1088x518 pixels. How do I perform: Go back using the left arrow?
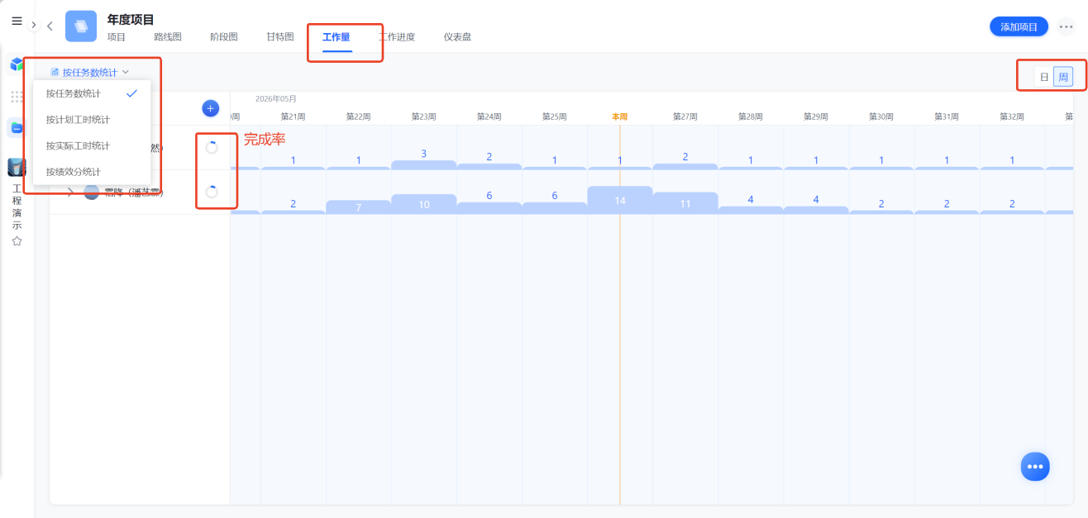50,26
